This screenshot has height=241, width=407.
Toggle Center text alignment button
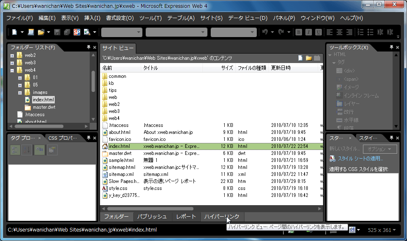tap(340, 32)
